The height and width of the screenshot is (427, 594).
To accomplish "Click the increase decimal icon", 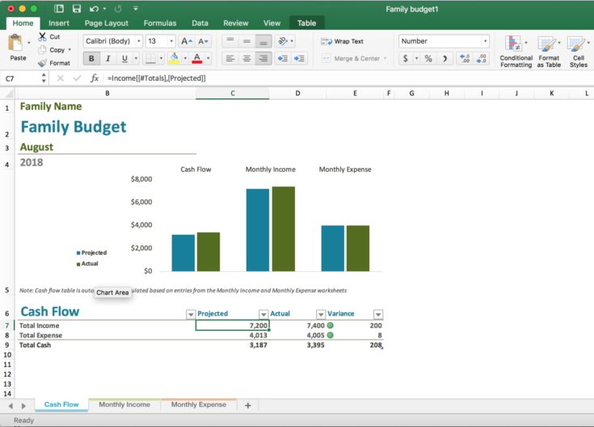I will click(x=465, y=58).
